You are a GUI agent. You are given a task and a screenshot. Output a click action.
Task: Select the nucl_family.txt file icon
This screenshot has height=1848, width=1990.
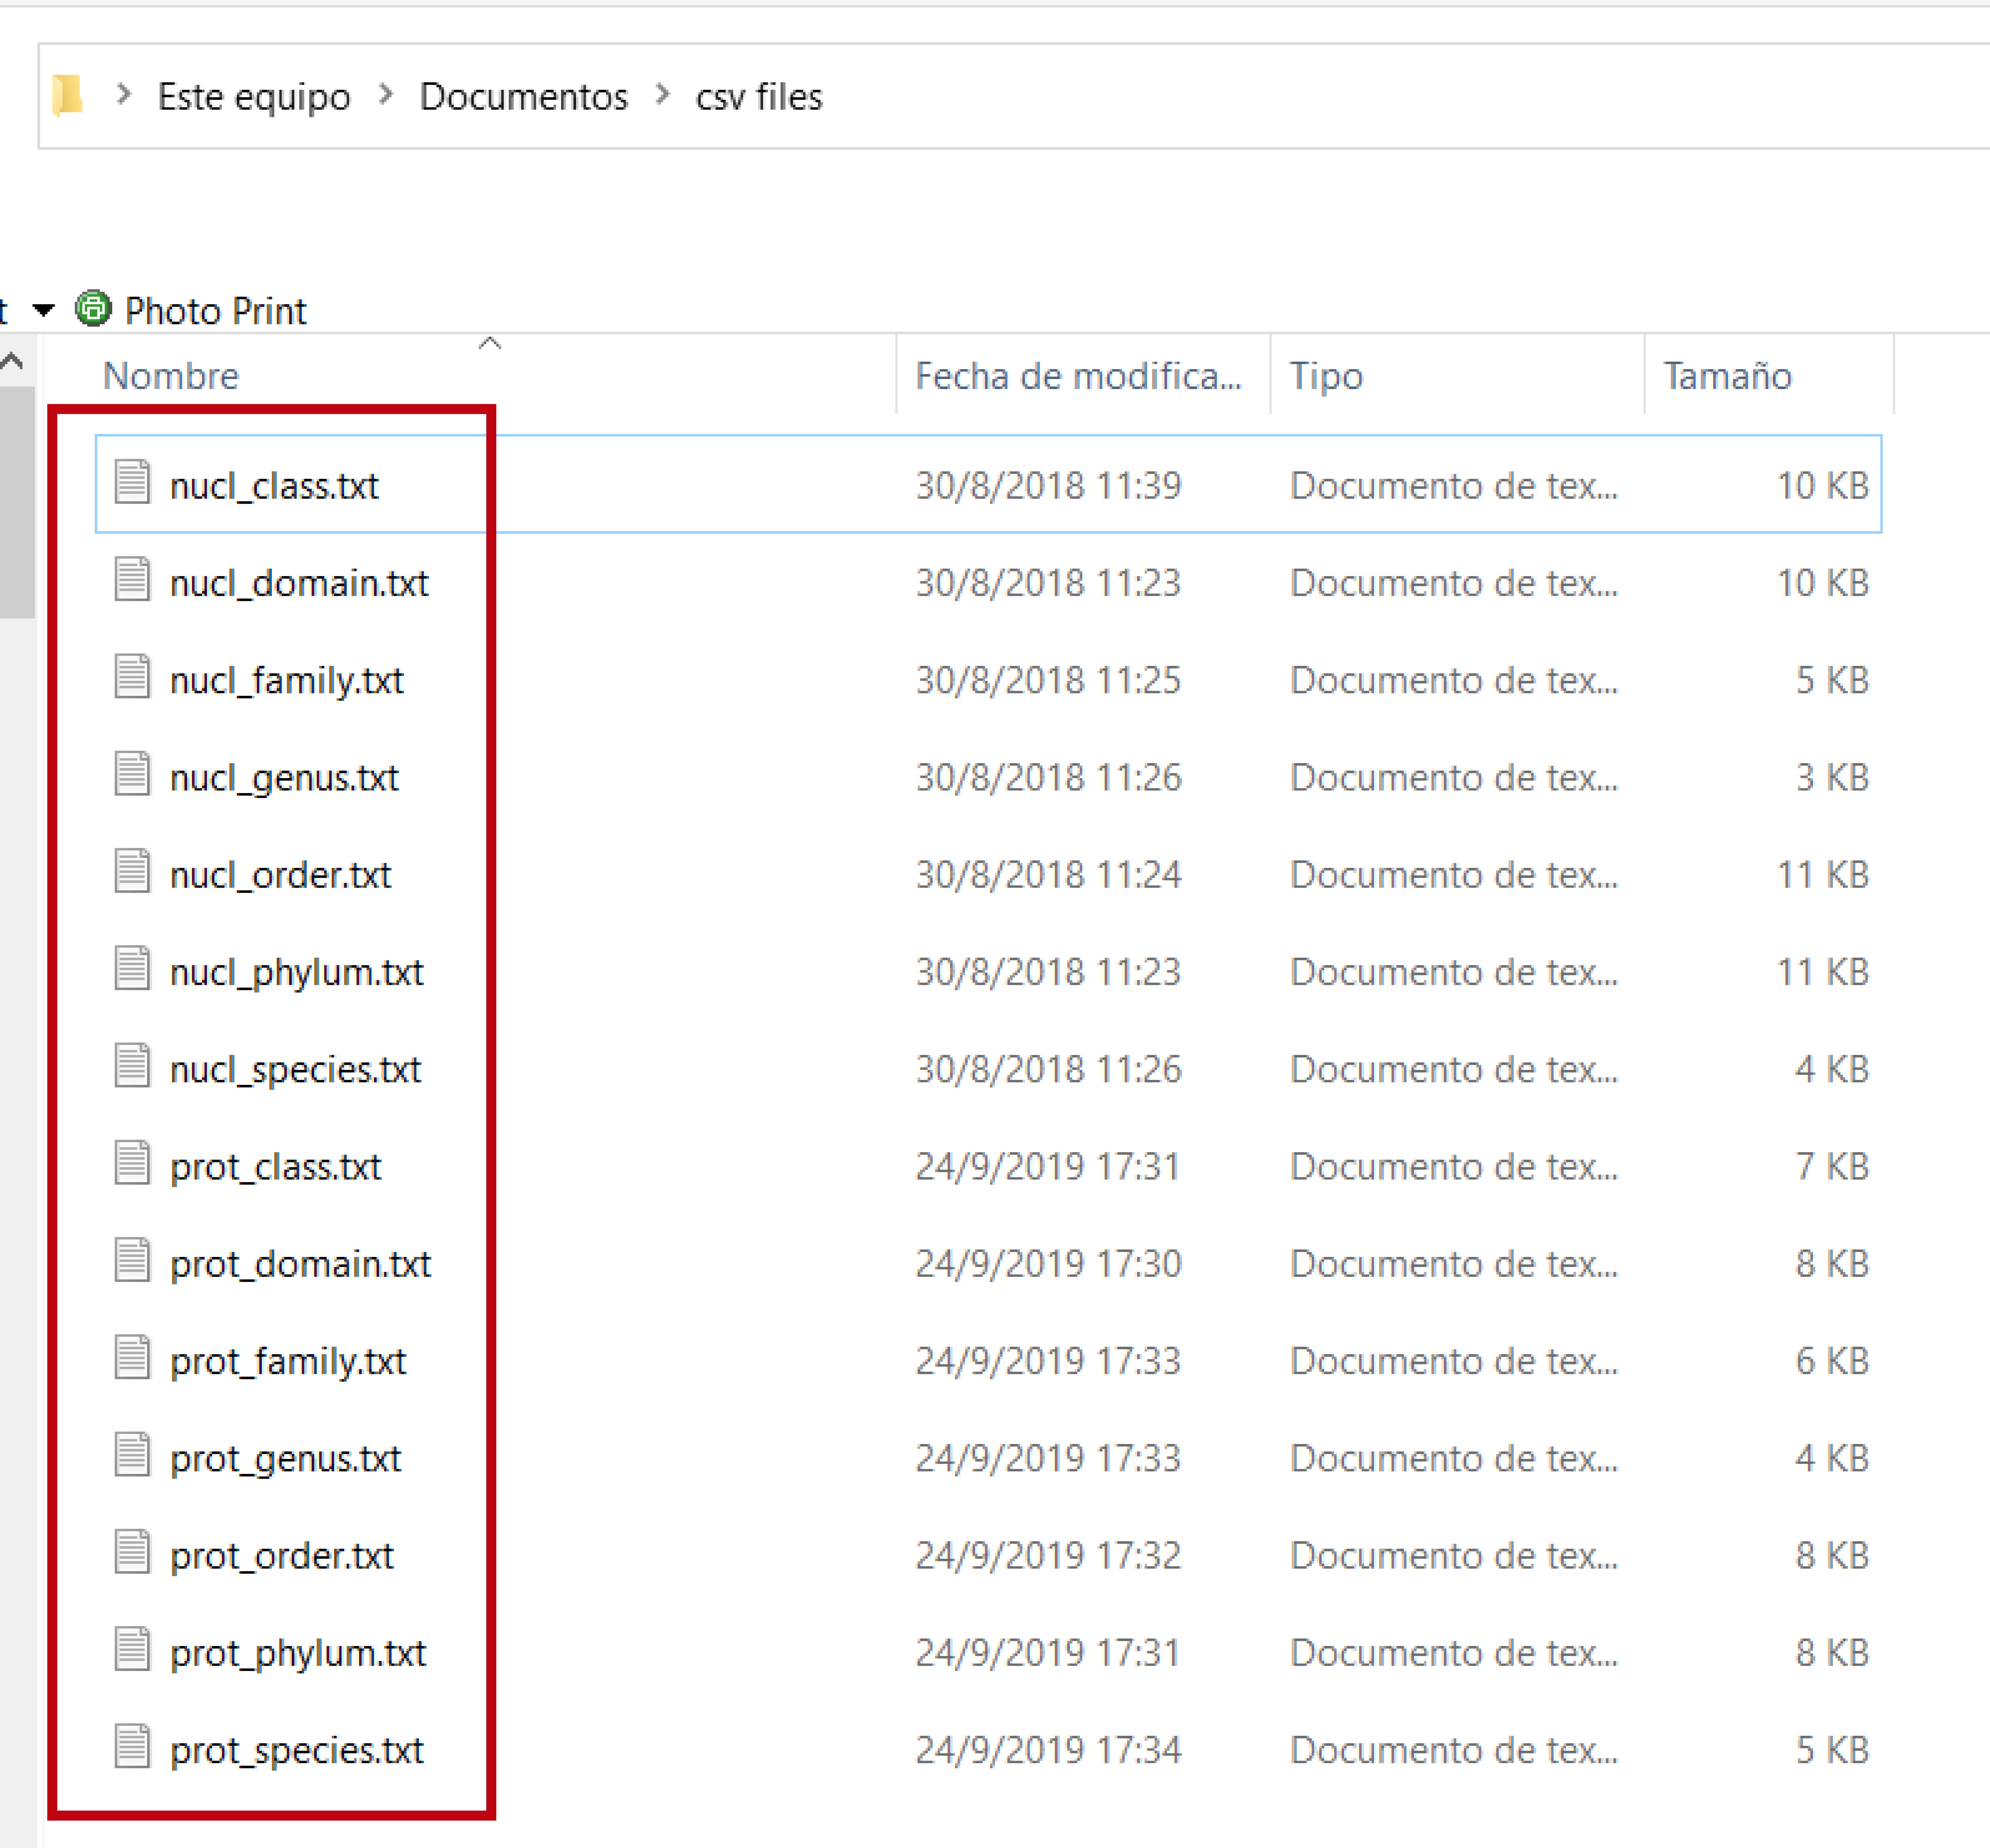coord(132,676)
